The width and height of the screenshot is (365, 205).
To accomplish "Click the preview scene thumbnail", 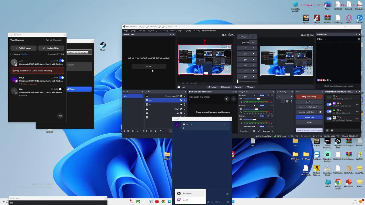I will coord(205,60).
